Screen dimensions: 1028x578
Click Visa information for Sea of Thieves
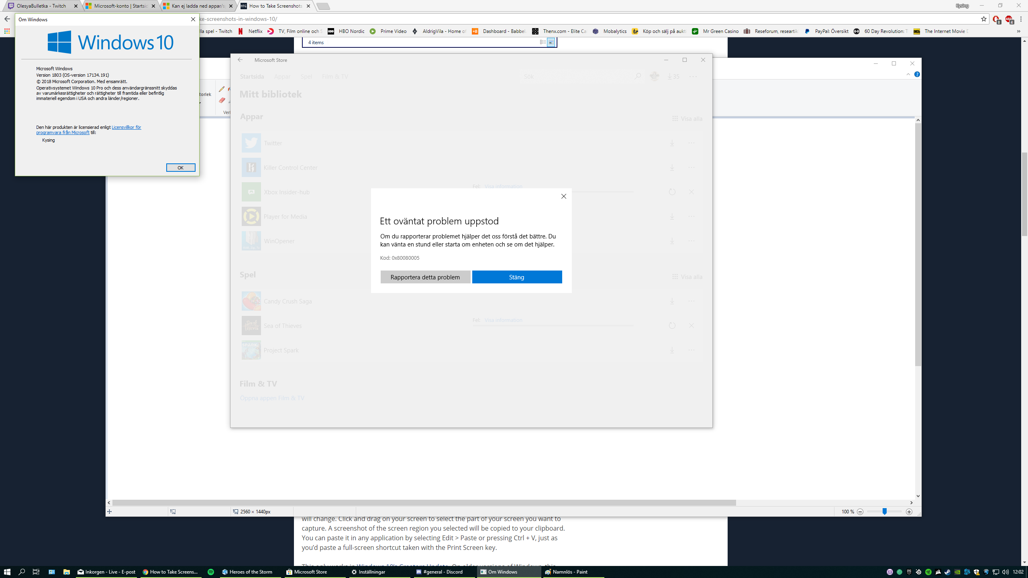(504, 320)
